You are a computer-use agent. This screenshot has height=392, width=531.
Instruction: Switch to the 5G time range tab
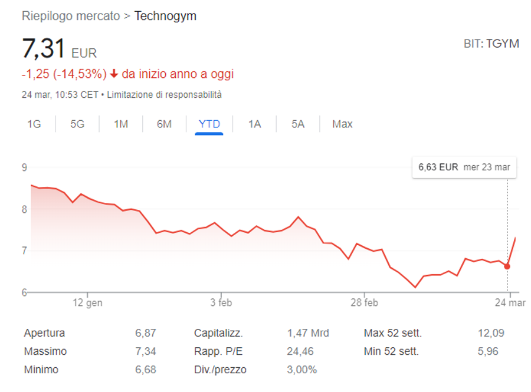[77, 124]
